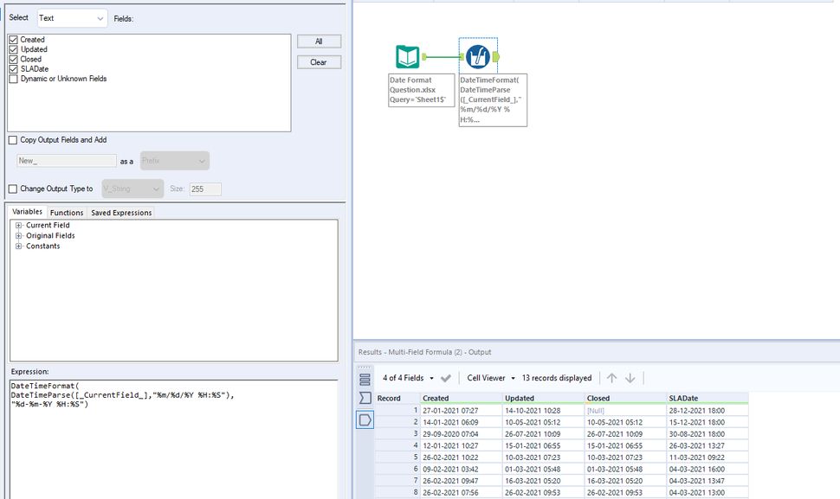Select cell 12-01-2021 10:27 in Created
This screenshot has height=499, width=840.
(462, 446)
